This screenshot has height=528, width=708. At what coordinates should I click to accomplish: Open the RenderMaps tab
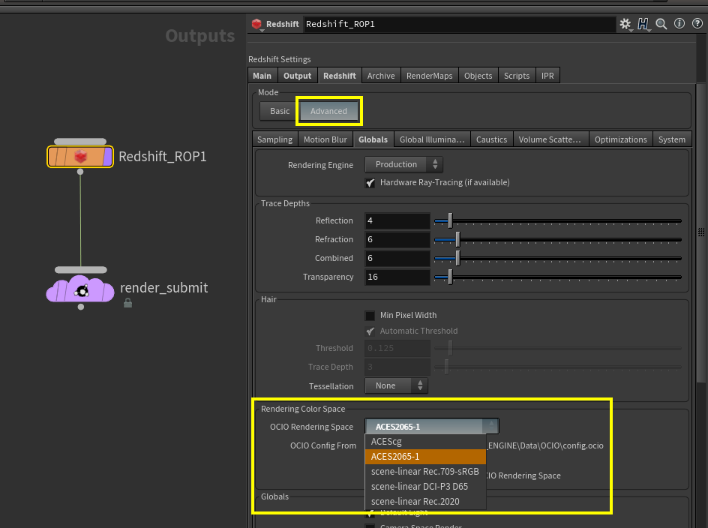430,76
